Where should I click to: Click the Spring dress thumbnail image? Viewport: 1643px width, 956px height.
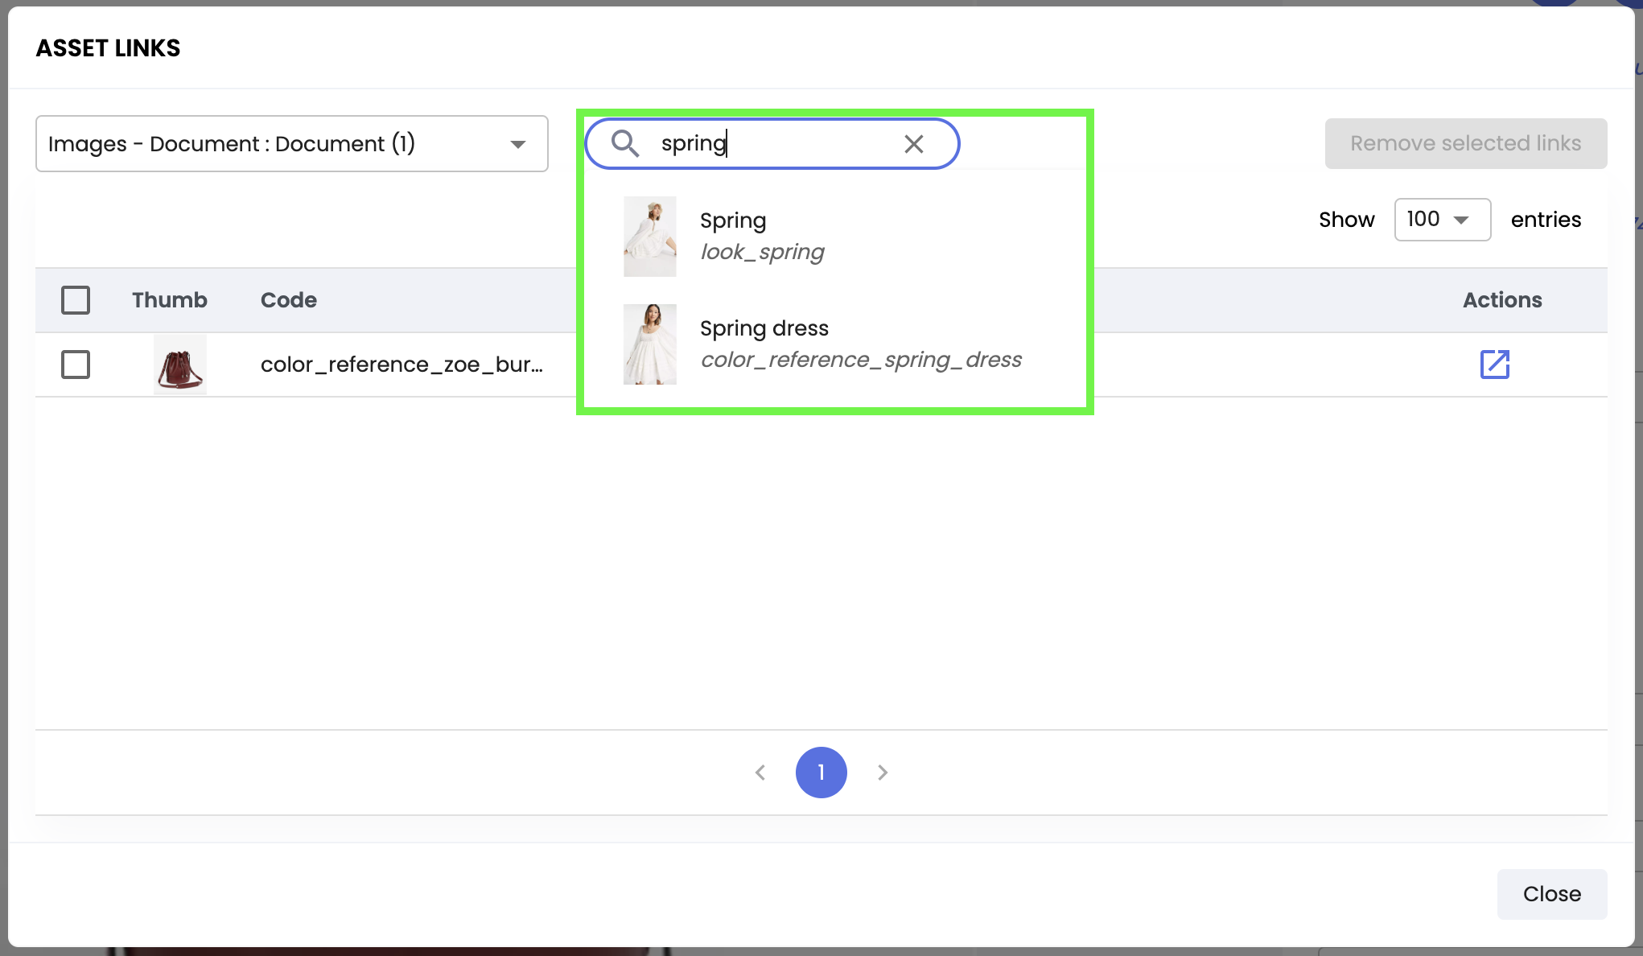(649, 344)
